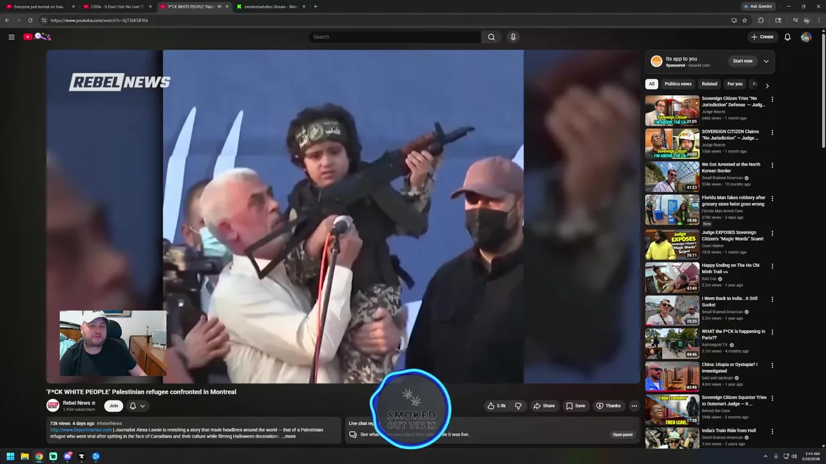
Task: Click the Join channel button
Action: pyautogui.click(x=114, y=406)
